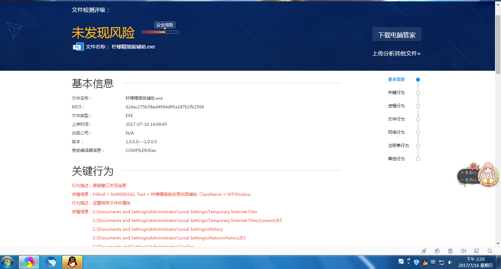This screenshot has height=269, width=501.
Task: Click 下载电脑管家 button
Action: click(397, 34)
